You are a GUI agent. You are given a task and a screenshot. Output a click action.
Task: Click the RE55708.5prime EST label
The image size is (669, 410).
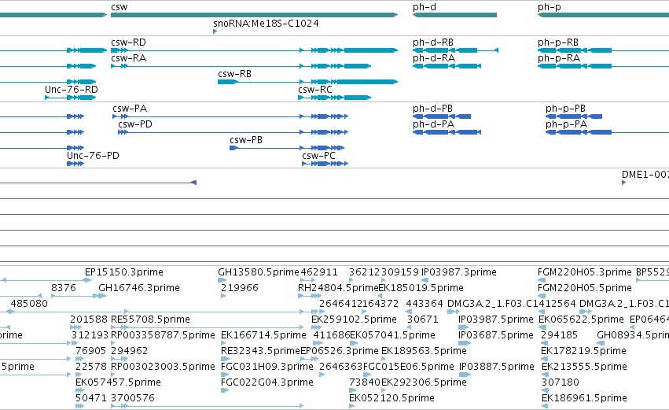point(150,320)
